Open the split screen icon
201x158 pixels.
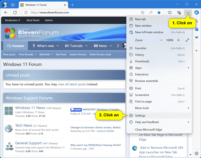[170, 12]
